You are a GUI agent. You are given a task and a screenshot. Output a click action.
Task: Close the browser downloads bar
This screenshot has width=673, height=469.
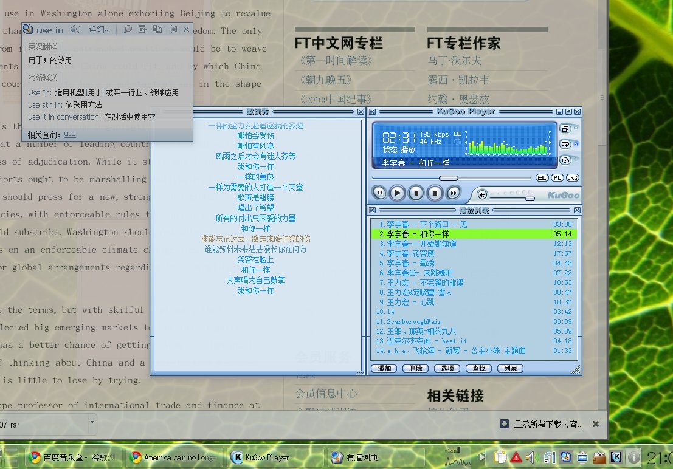[596, 424]
